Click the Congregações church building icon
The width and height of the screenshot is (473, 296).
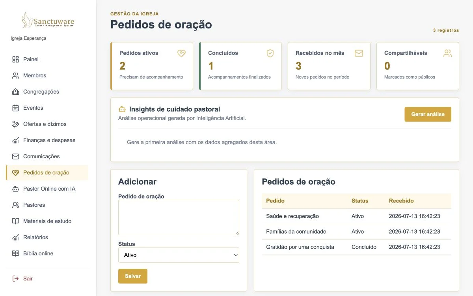(15, 92)
